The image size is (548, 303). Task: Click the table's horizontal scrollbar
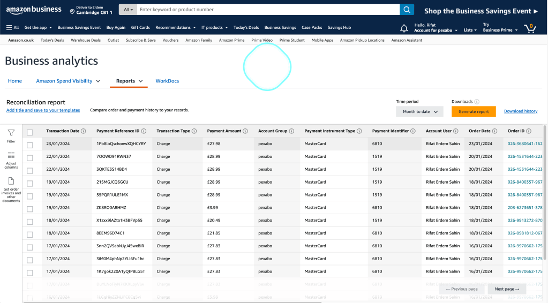pos(172,302)
